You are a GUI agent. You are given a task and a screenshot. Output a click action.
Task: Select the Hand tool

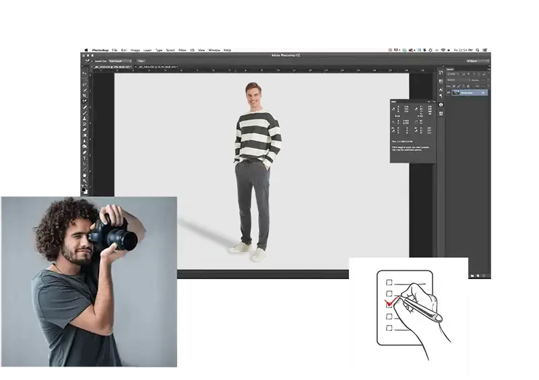(x=85, y=176)
